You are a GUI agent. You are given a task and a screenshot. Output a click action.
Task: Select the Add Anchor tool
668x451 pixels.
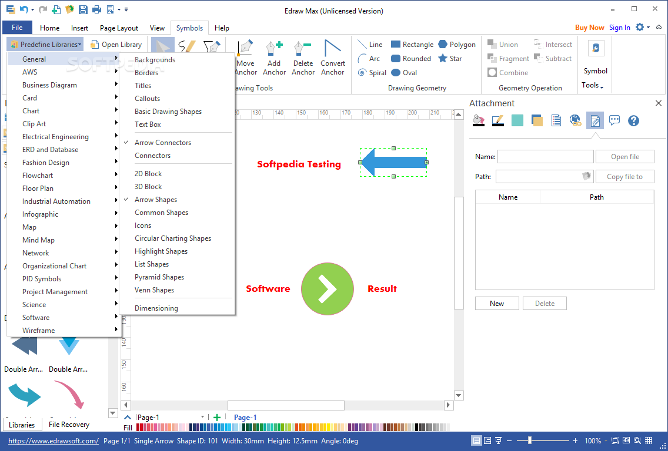[274, 58]
